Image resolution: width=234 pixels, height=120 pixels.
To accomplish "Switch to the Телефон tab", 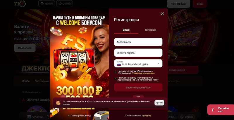I will (150, 30).
